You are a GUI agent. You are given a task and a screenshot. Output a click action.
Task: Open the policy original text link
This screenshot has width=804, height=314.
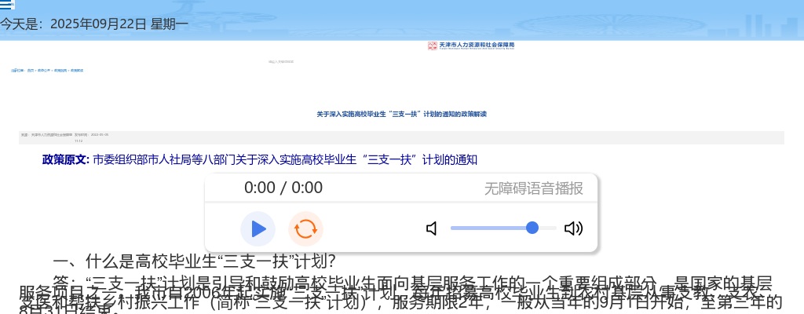(284, 160)
